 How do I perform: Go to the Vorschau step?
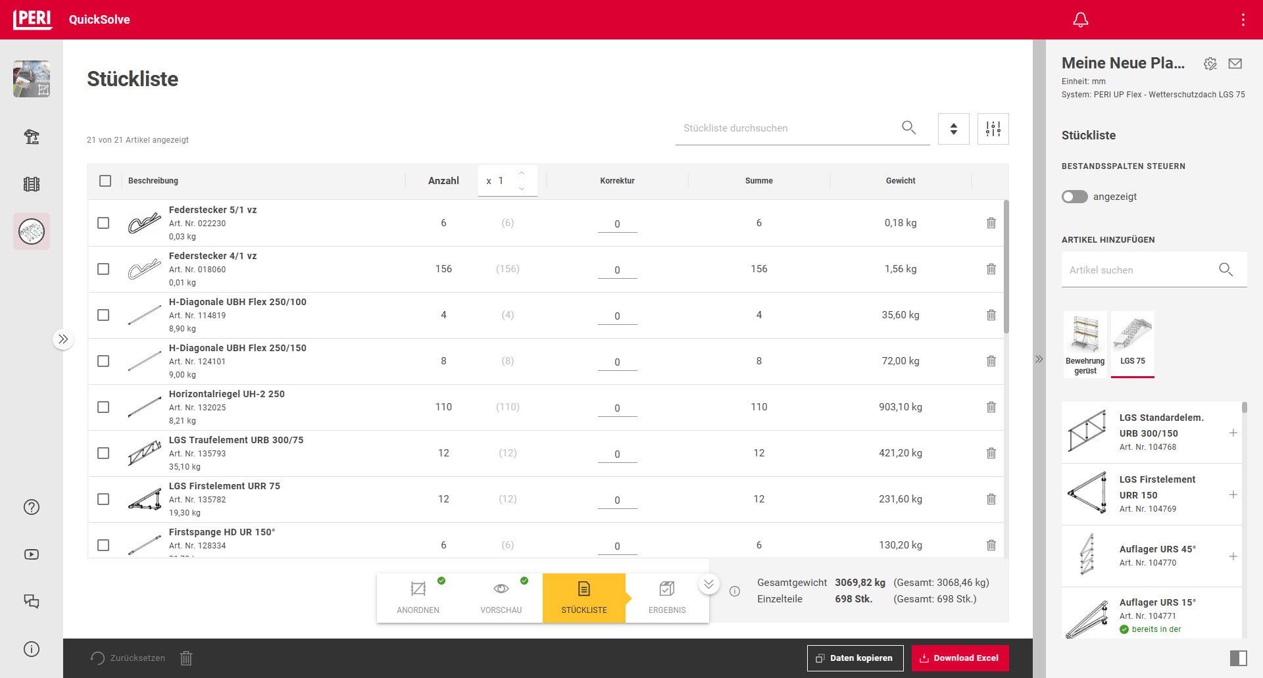tap(501, 598)
